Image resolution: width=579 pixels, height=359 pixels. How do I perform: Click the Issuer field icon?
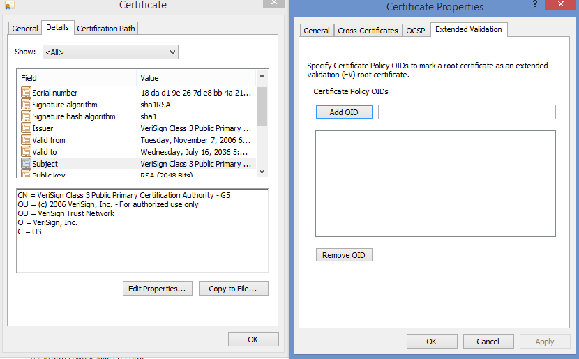click(x=26, y=128)
